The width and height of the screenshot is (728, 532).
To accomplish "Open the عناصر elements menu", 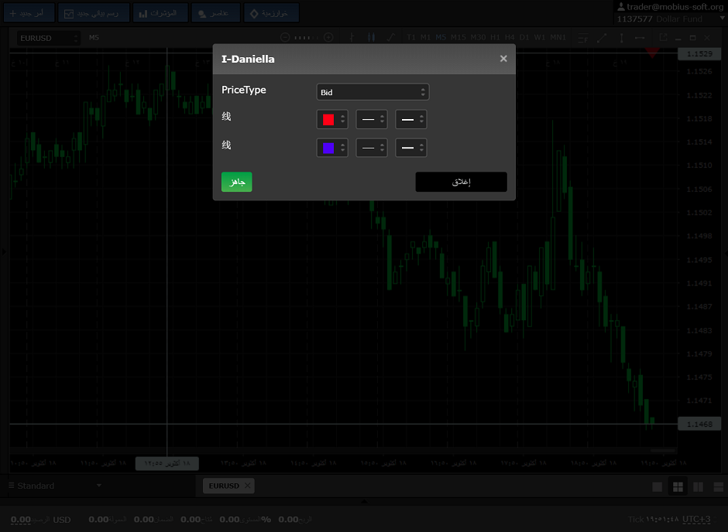I will coord(216,13).
